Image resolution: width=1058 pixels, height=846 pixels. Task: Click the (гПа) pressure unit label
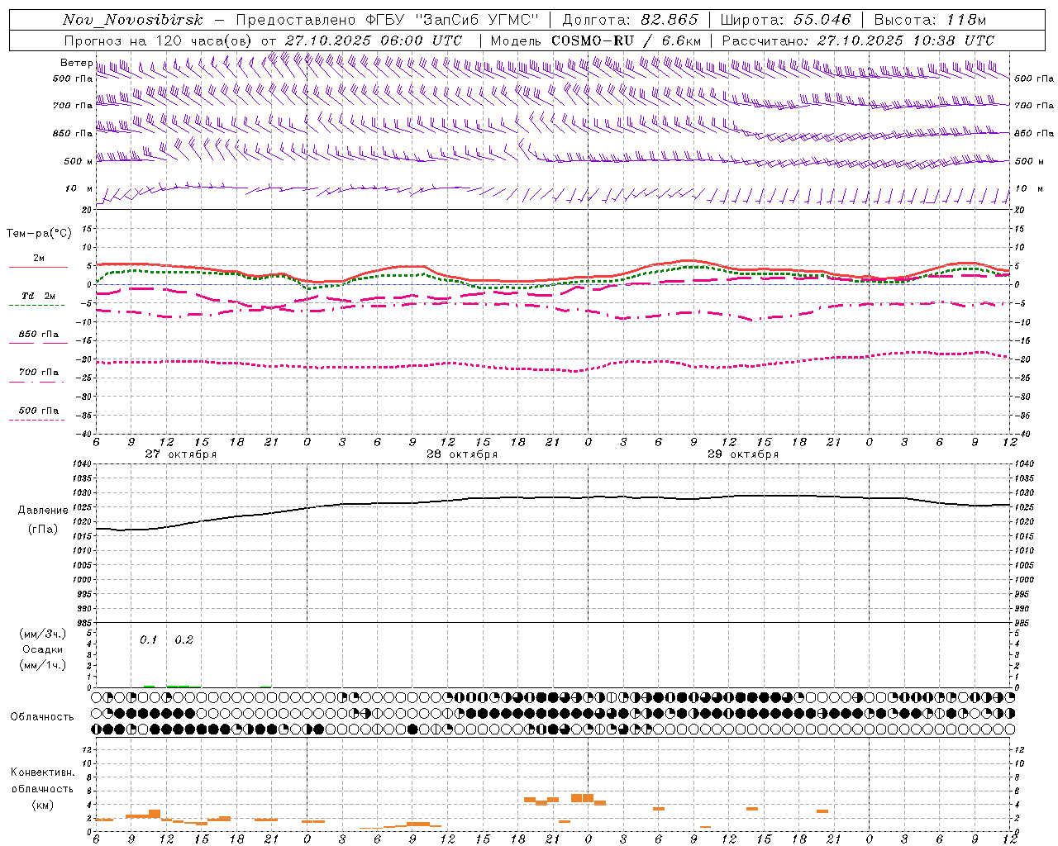tap(43, 530)
